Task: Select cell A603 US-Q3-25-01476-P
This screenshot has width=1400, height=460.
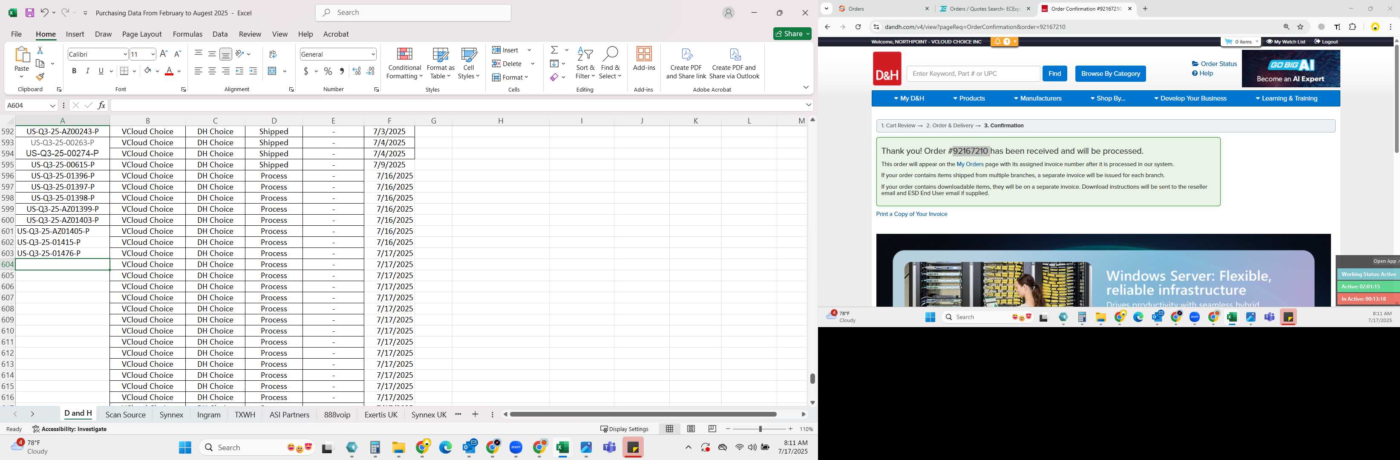Action: click(x=63, y=253)
